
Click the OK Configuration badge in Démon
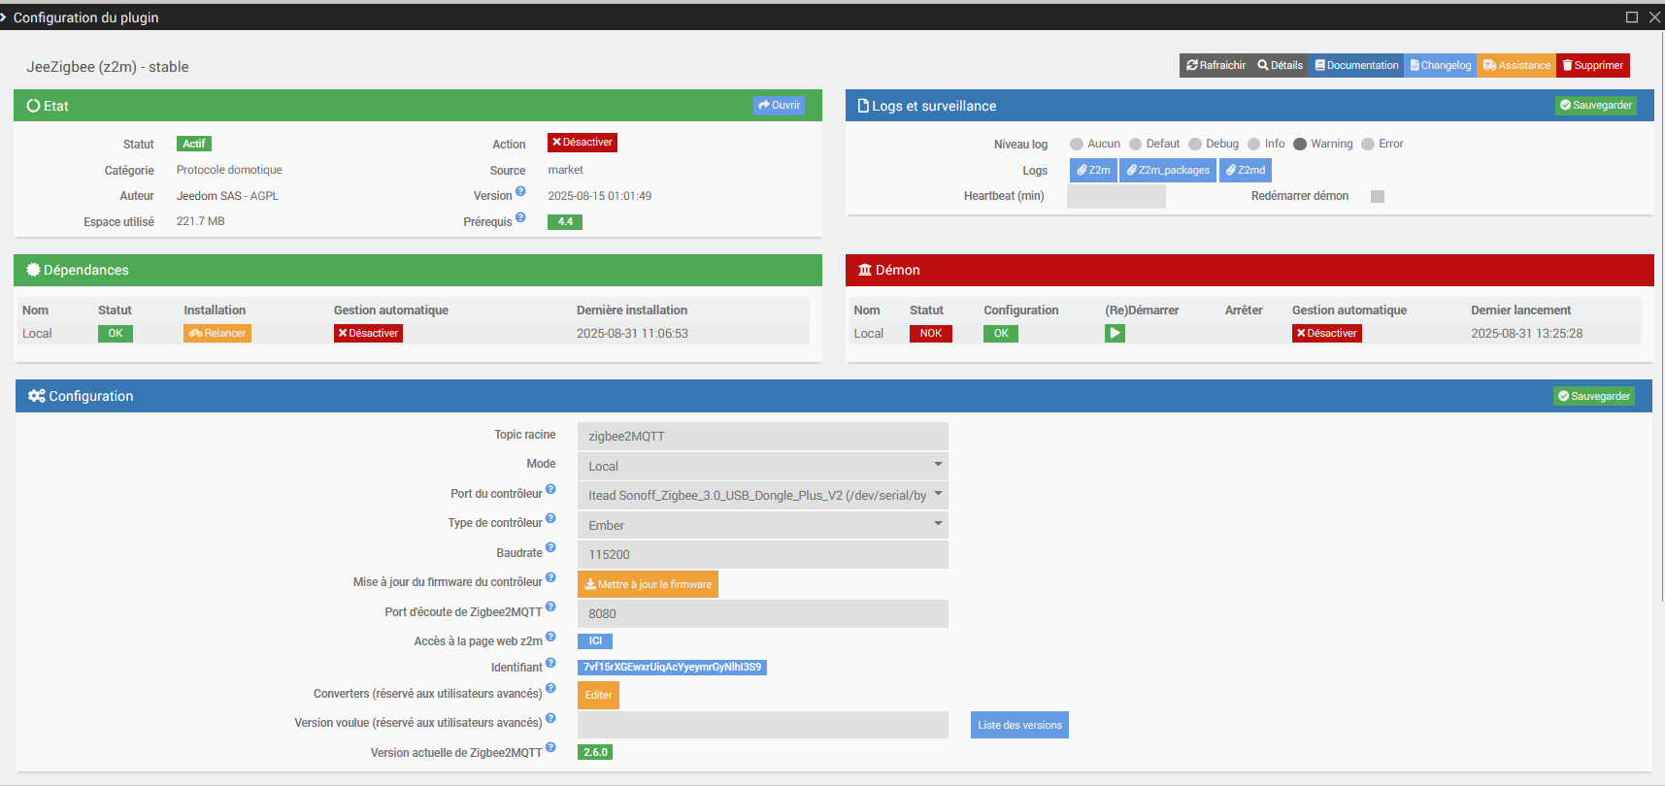tap(1001, 333)
